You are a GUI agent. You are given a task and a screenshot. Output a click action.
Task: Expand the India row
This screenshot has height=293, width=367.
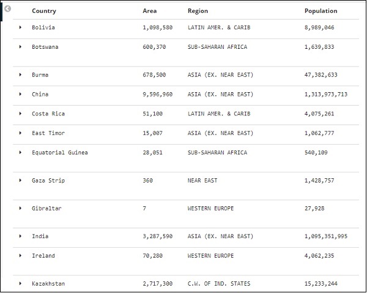20,236
